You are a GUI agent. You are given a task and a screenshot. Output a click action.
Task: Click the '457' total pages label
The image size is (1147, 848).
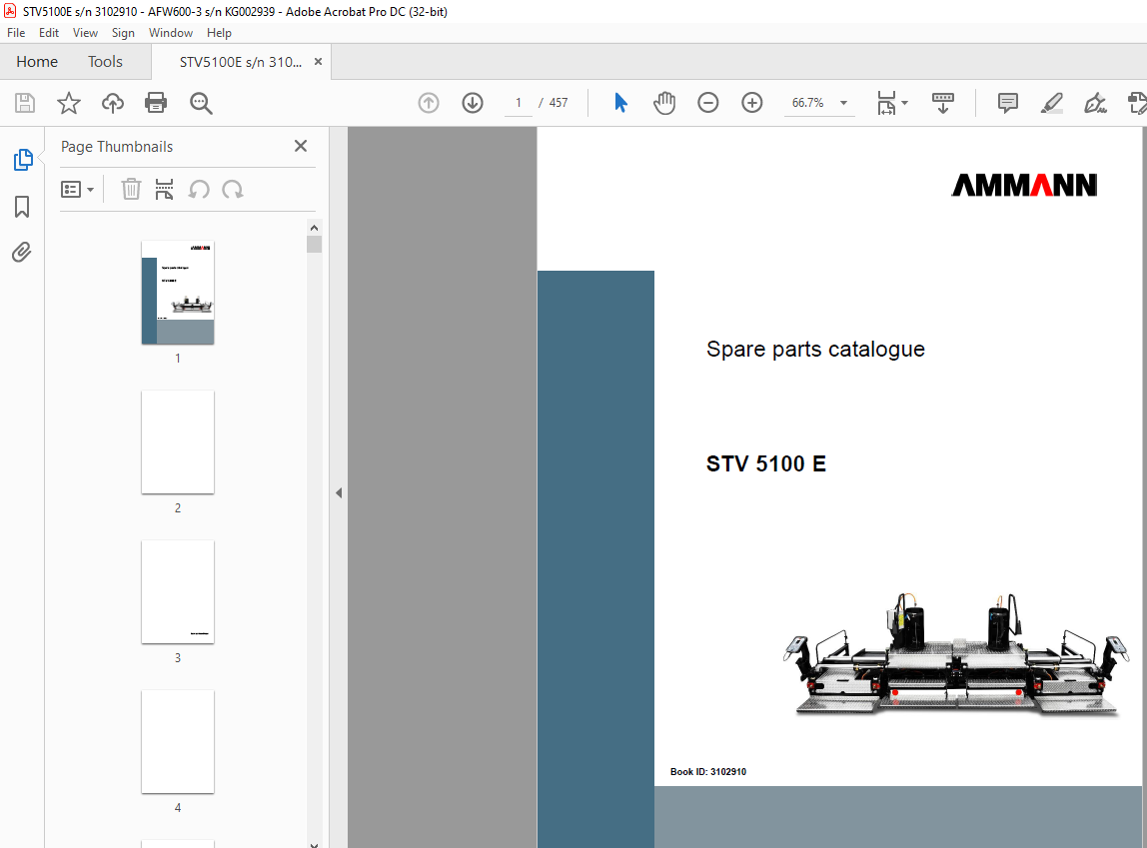559,103
